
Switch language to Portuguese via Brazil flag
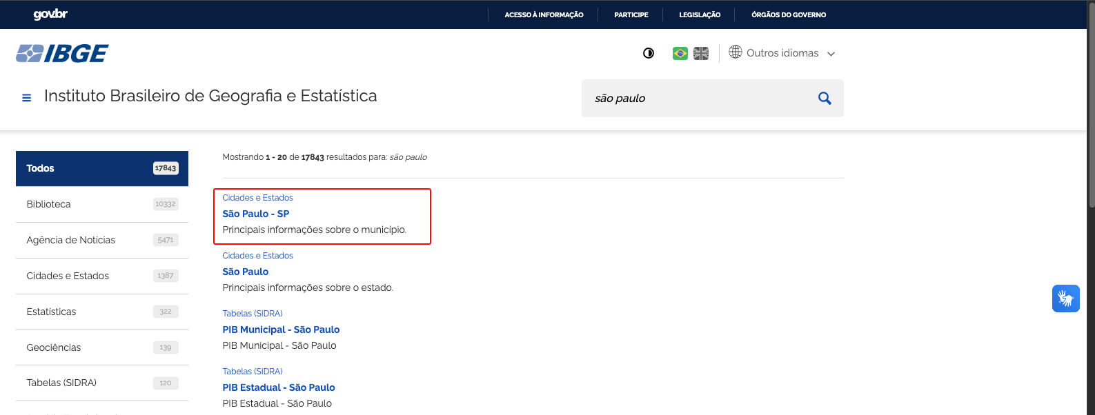(680, 53)
